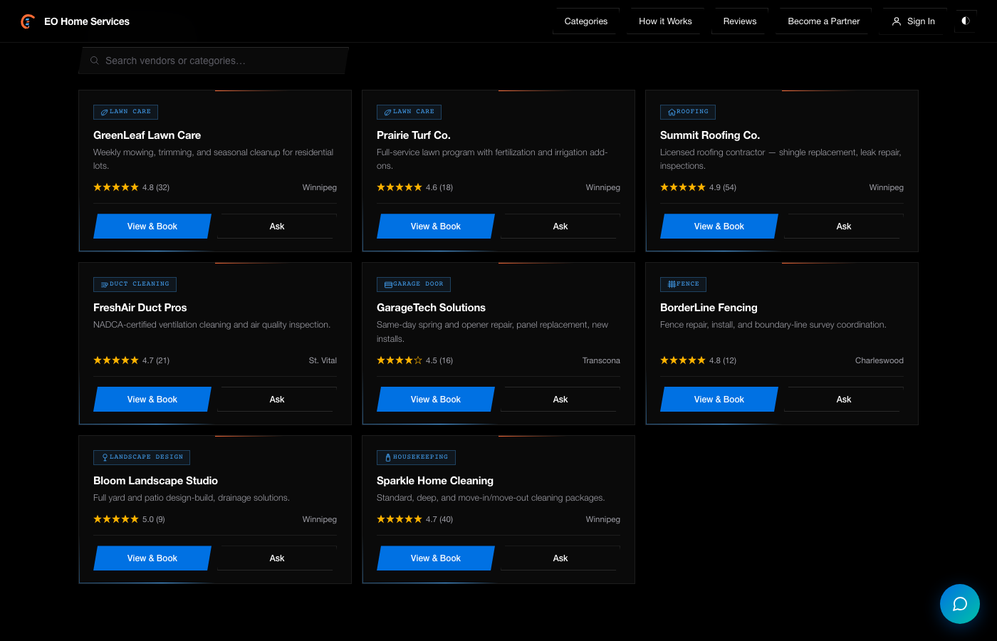
Task: Click Summit Roofing Co. star rating
Action: pyautogui.click(x=683, y=187)
